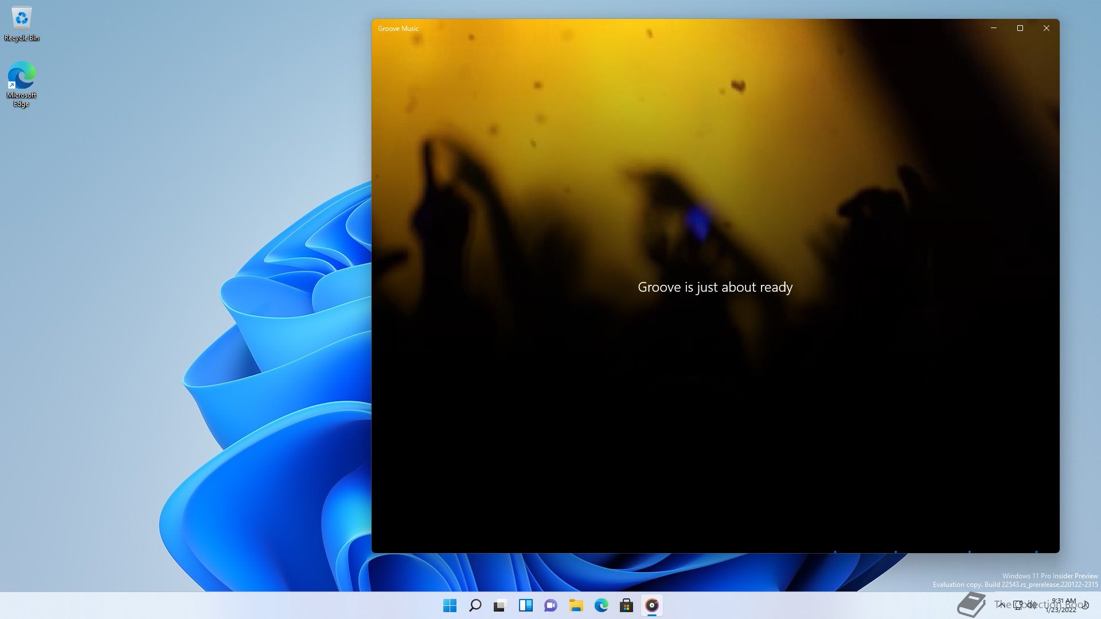
Task: Click the notification icon beside the clock
Action: coord(1086,605)
